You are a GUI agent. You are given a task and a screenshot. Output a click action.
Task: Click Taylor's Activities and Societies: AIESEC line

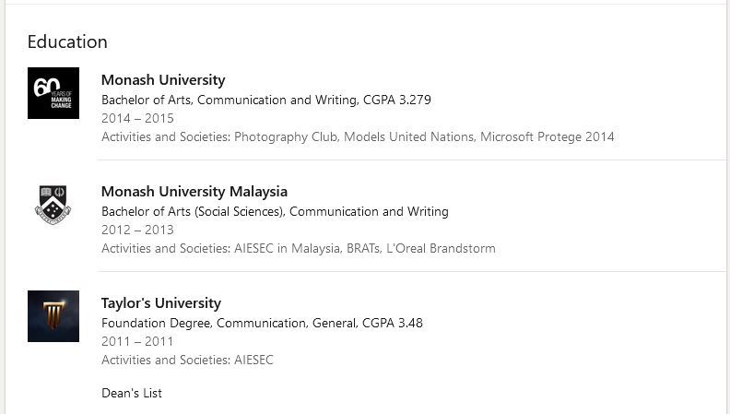(187, 360)
